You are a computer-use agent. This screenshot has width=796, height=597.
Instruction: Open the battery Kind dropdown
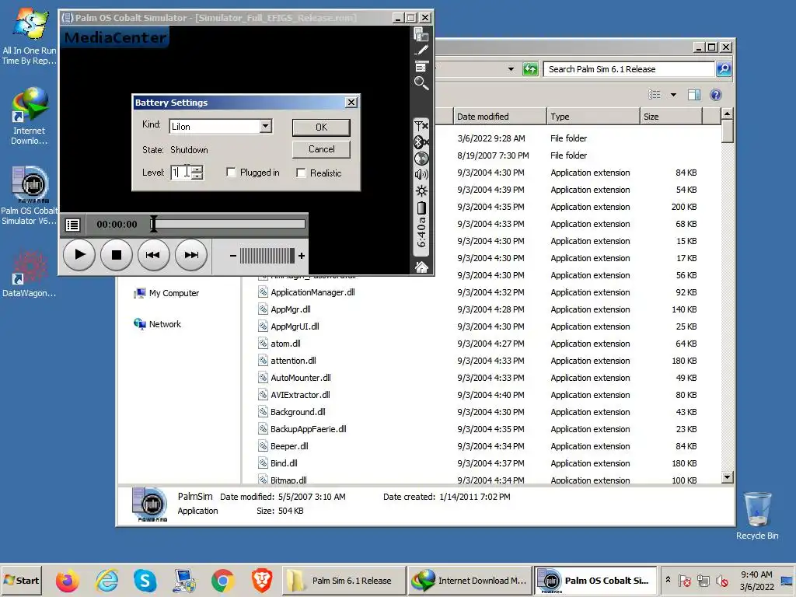click(266, 127)
